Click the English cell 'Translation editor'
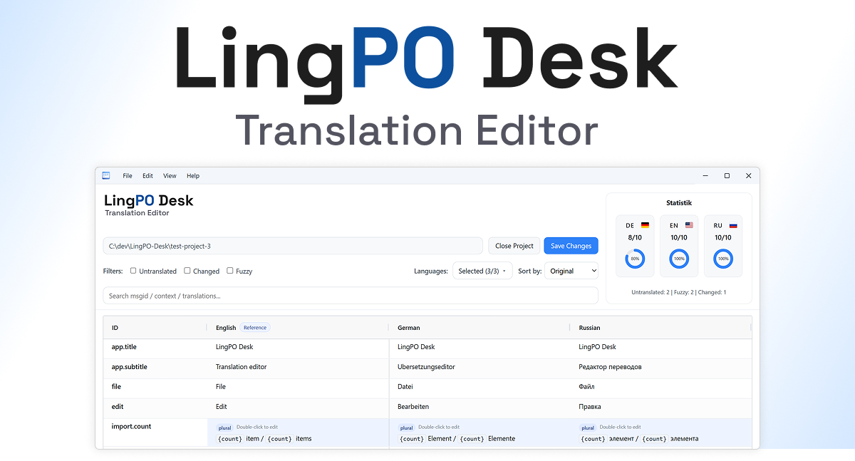The width and height of the screenshot is (855, 461). pos(242,367)
